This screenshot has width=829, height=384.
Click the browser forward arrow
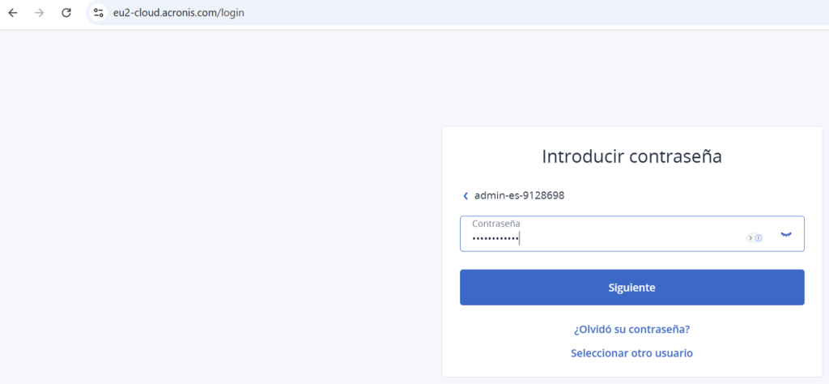(x=39, y=13)
